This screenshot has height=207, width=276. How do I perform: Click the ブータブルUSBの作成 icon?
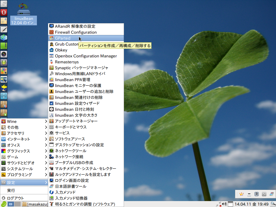(x=51, y=163)
